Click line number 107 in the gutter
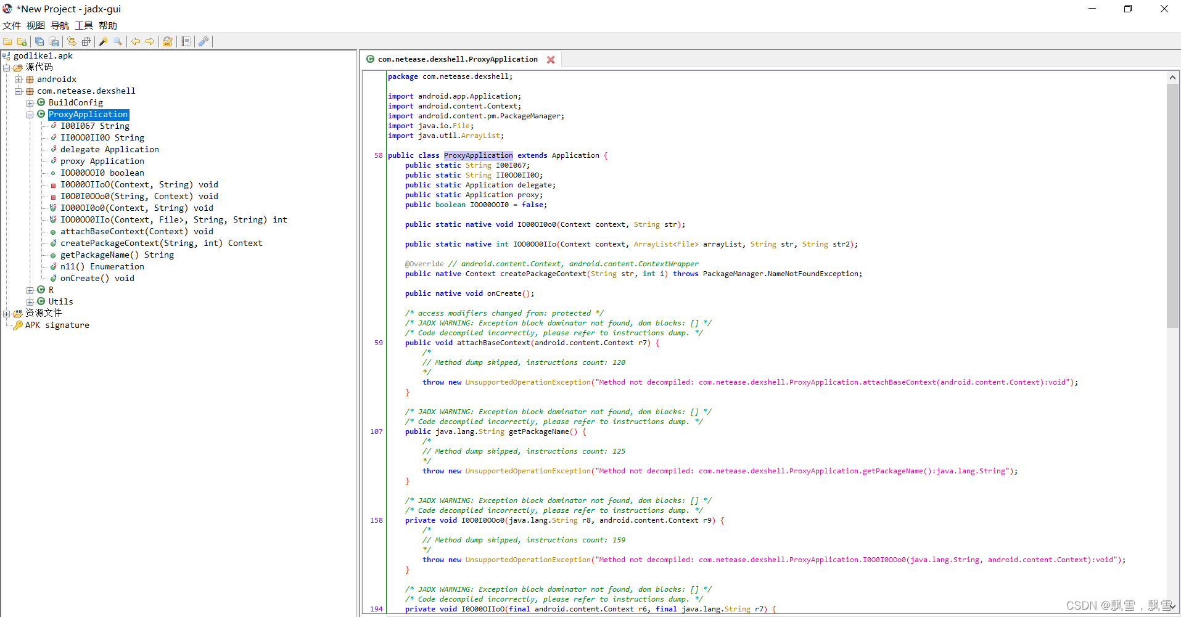The image size is (1181, 617). (x=376, y=431)
